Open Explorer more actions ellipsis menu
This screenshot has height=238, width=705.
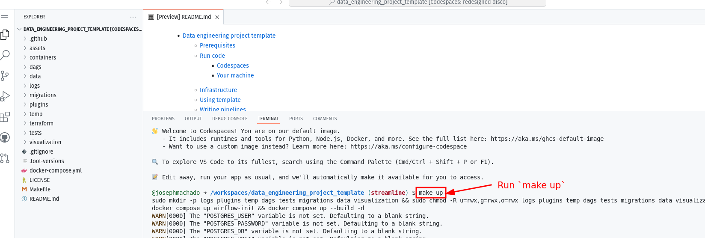point(133,17)
